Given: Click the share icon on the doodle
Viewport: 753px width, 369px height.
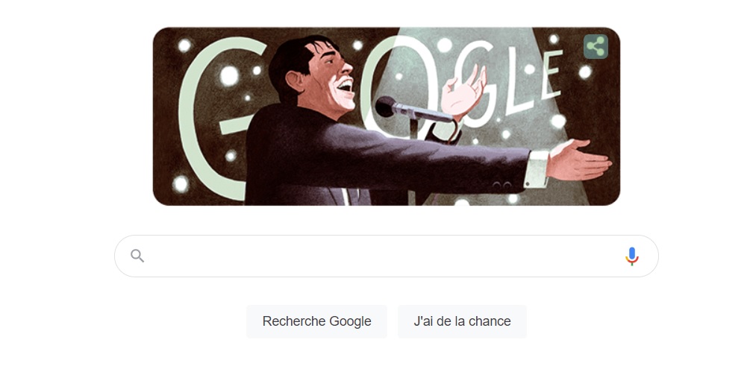Looking at the screenshot, I should tap(596, 46).
